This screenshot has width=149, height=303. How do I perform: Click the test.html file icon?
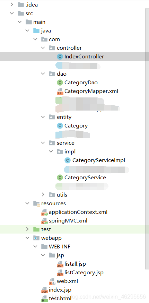click(44, 299)
